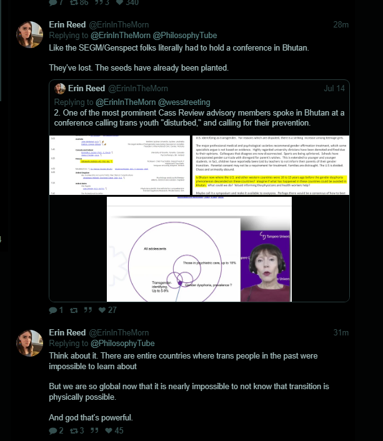Click retweet icon on the 28m tweet
The image size is (383, 441).
point(74,310)
